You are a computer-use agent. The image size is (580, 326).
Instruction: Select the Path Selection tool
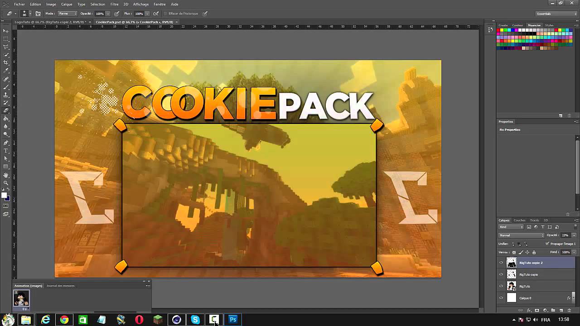(x=6, y=158)
